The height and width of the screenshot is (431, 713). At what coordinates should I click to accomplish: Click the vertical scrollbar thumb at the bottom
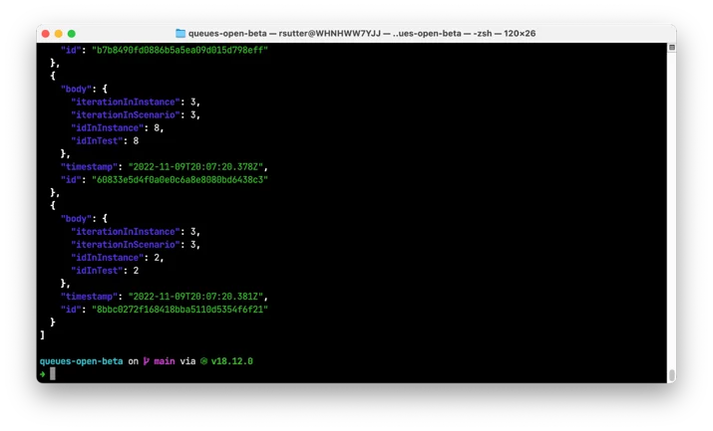[672, 375]
